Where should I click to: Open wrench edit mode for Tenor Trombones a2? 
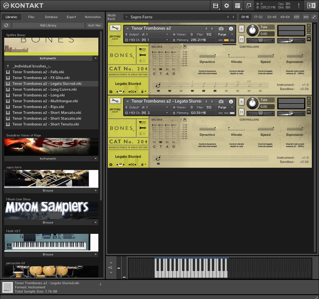pos(115,28)
